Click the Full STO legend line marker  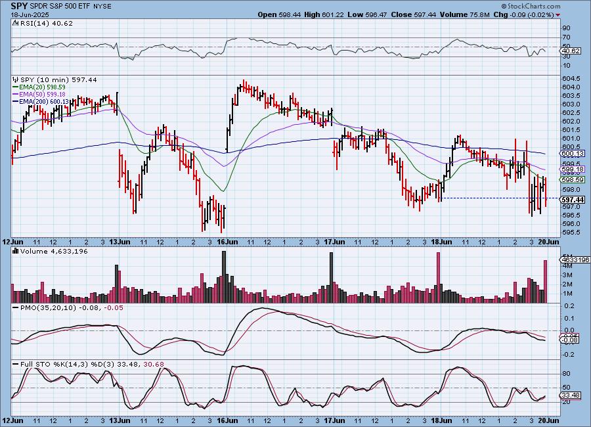(x=16, y=365)
